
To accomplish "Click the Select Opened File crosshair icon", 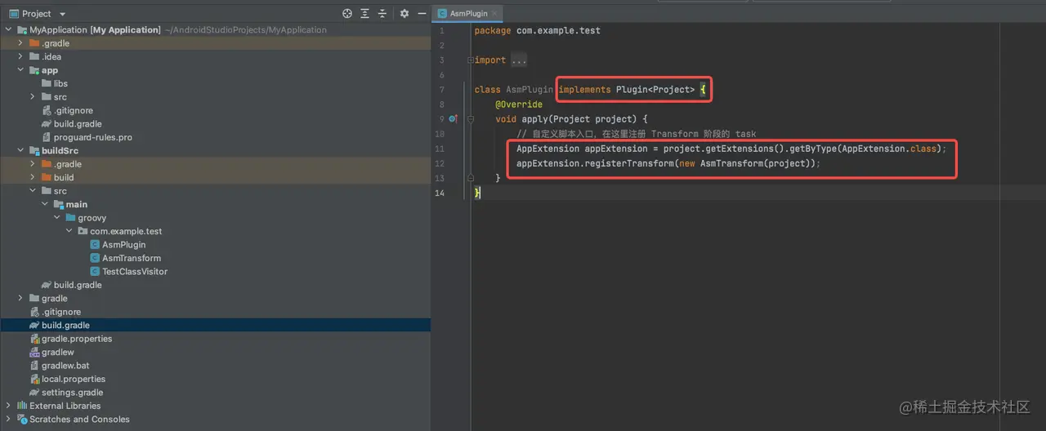I will [x=347, y=14].
